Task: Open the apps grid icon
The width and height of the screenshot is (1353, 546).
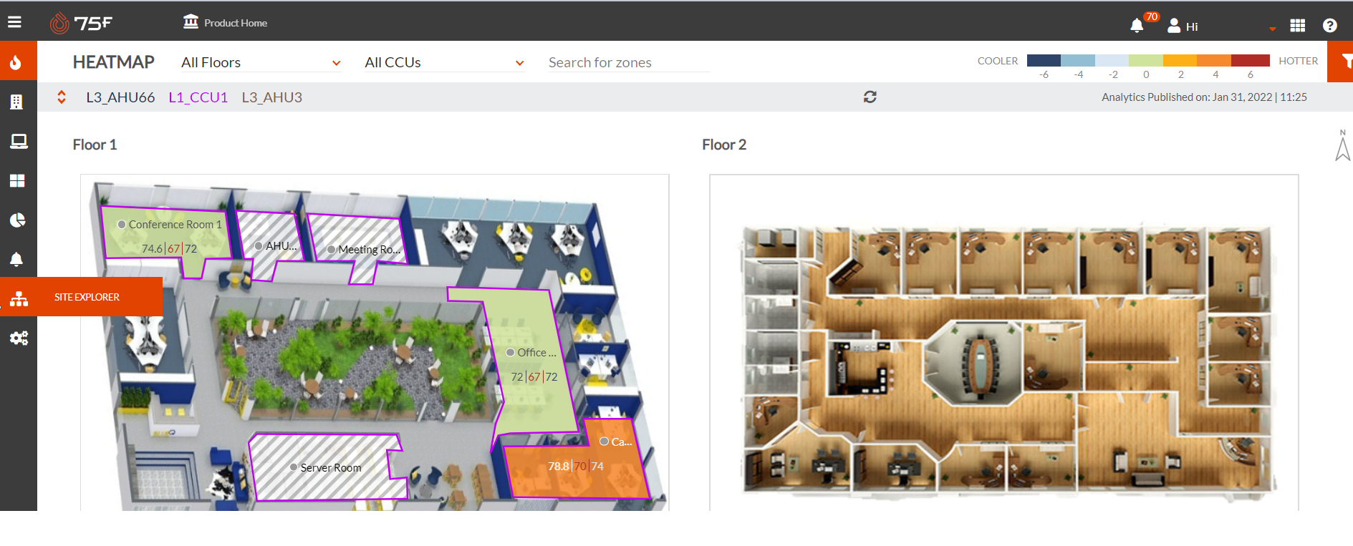Action: pyautogui.click(x=1298, y=26)
